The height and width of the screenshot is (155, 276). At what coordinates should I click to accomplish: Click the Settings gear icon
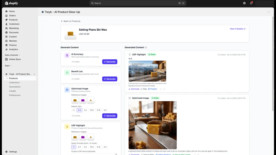pyautogui.click(x=6, y=152)
